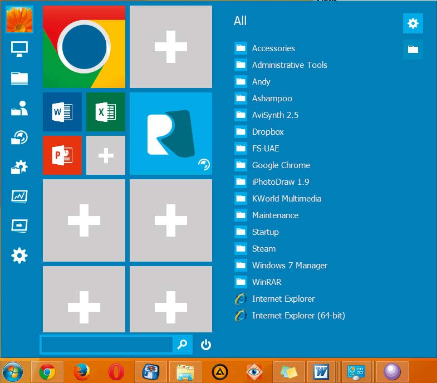
Task: Open the eye viewer icon in taskbar
Action: (x=254, y=371)
